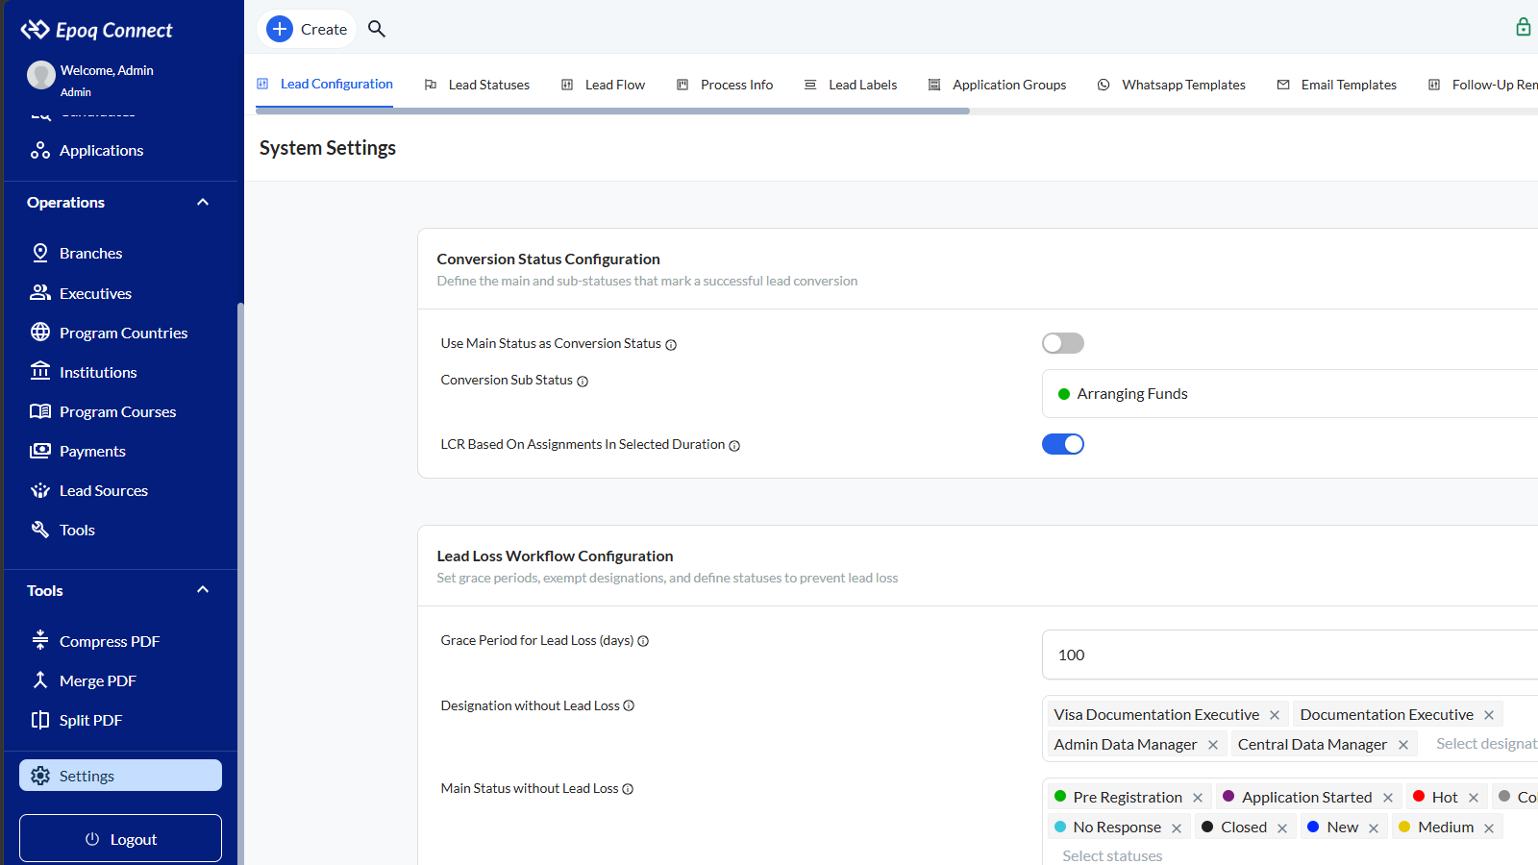Click the Create button label

coord(324,29)
